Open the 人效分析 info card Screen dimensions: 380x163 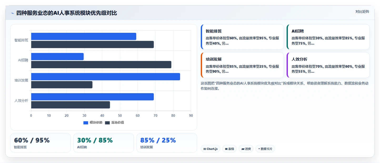point(328,65)
